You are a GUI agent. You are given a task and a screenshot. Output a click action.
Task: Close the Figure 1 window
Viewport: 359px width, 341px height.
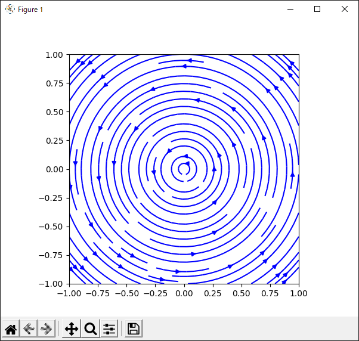[x=345, y=9]
